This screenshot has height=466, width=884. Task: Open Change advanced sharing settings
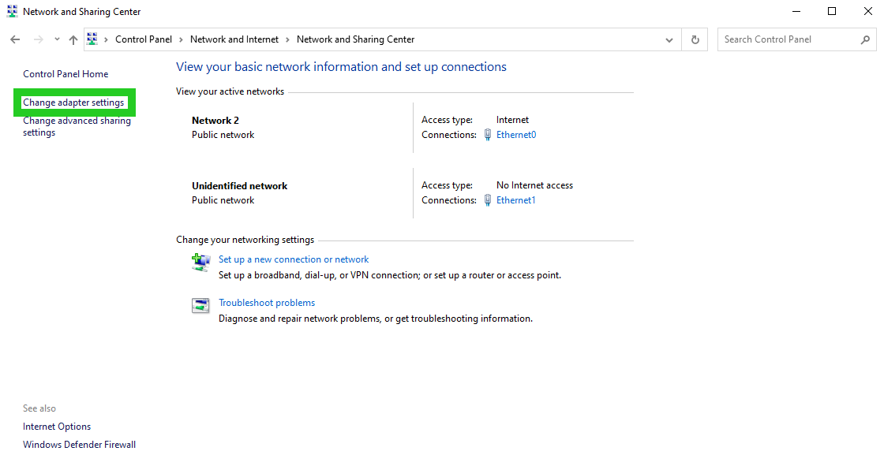point(77,126)
